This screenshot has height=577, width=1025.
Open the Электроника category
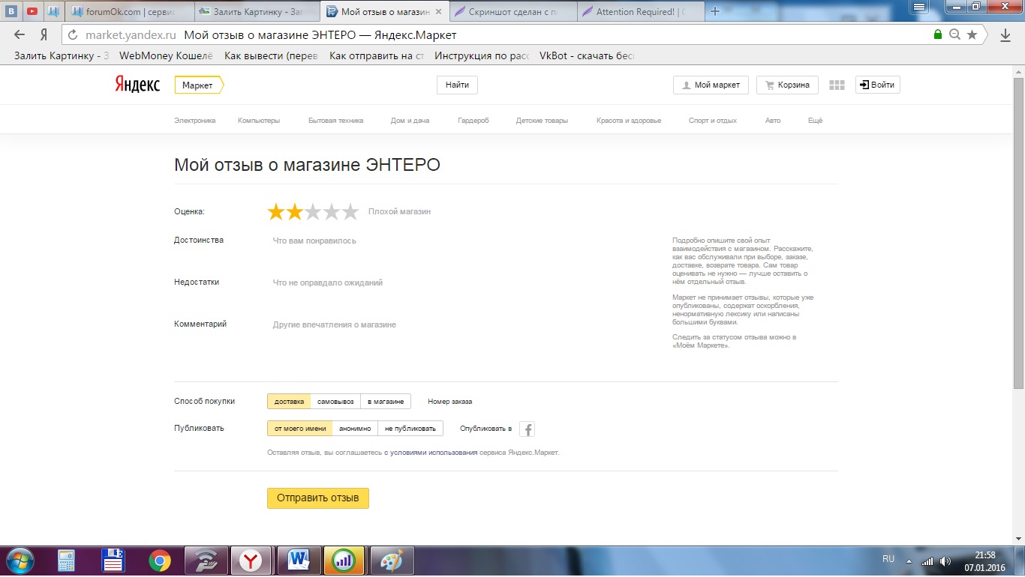(x=194, y=121)
